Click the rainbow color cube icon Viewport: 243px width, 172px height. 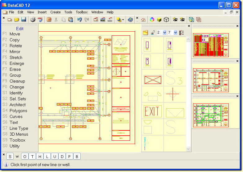[152, 20]
